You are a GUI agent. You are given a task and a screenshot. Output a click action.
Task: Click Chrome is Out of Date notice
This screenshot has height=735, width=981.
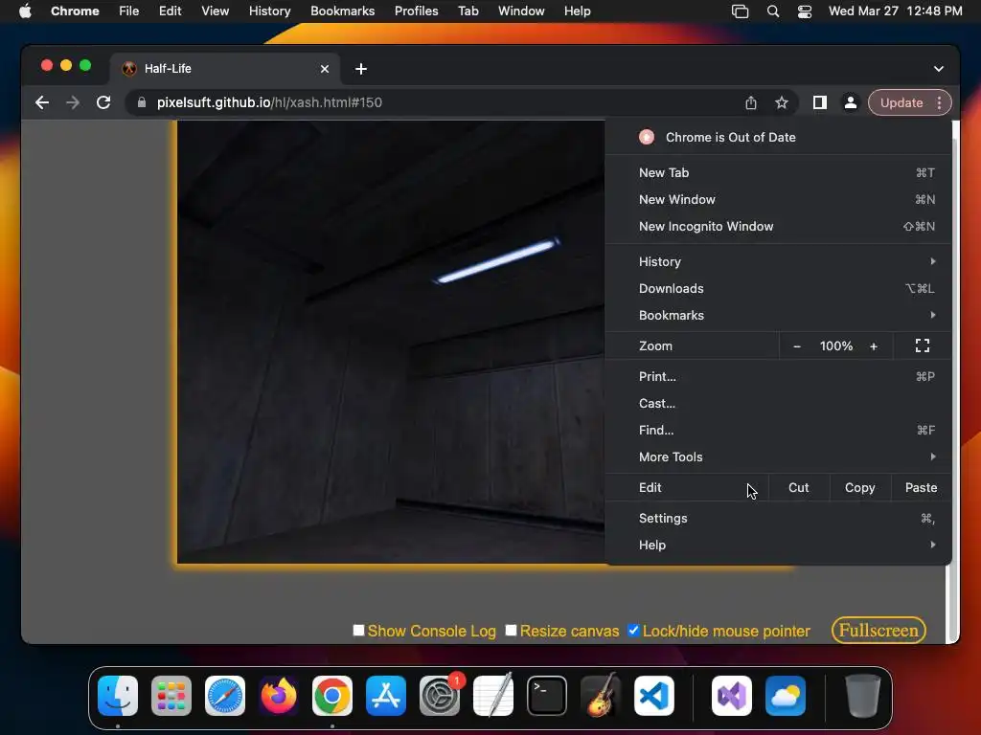pos(778,137)
